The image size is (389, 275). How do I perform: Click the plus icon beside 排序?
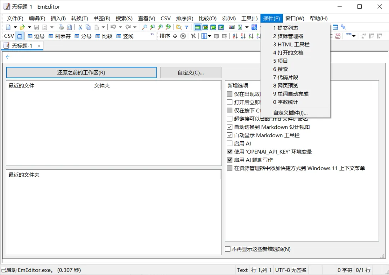click(175, 36)
